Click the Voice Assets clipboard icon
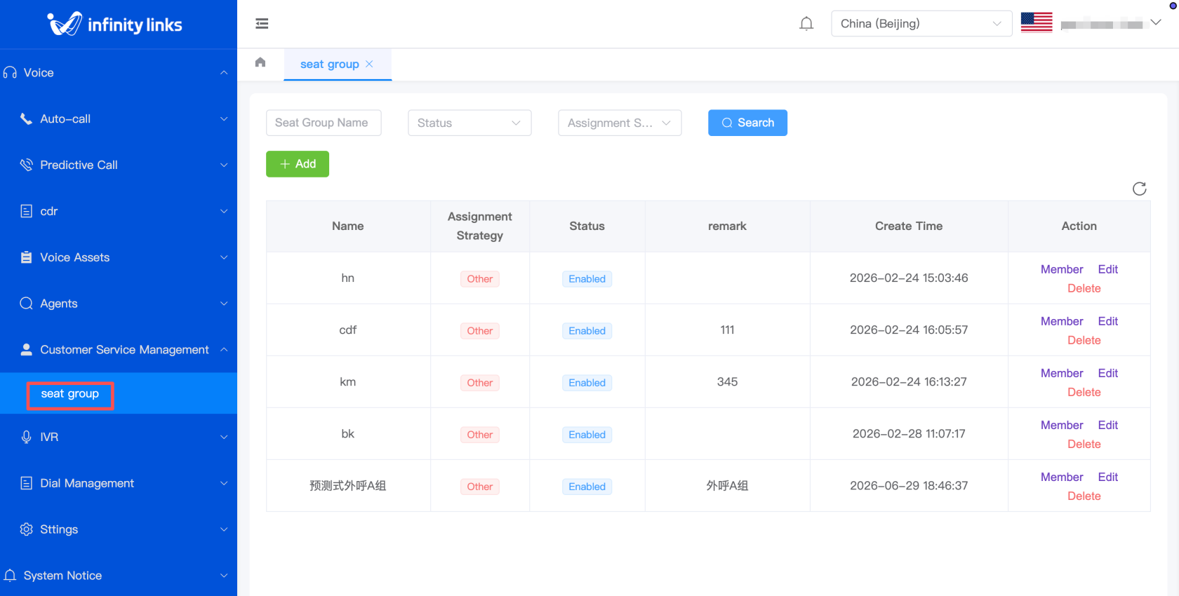The image size is (1179, 596). pos(26,257)
